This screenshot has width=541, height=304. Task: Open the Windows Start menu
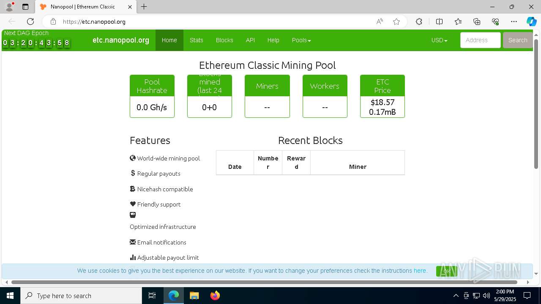tap(10, 296)
